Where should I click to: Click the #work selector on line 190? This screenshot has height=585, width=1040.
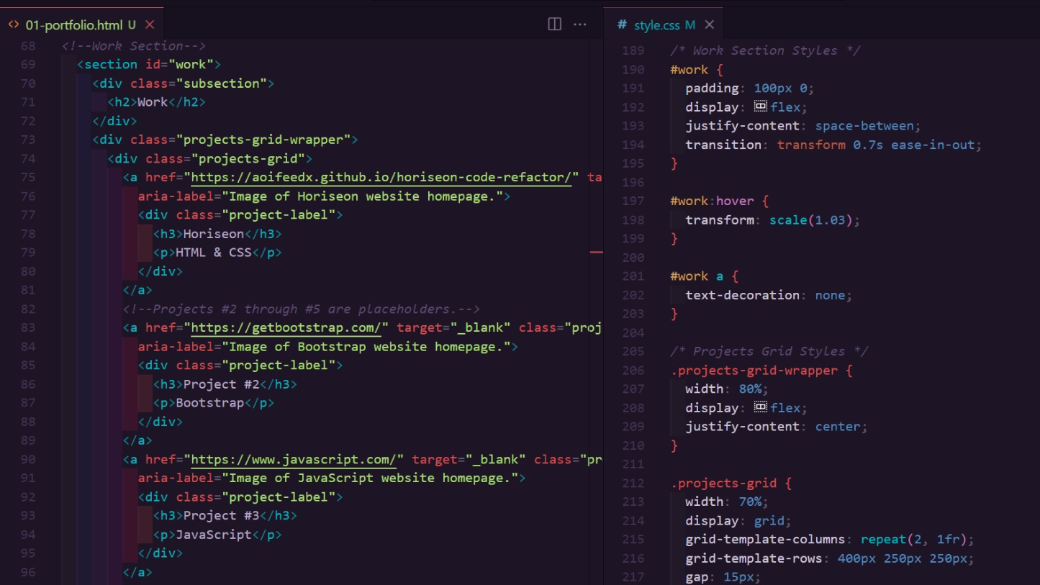coord(689,70)
